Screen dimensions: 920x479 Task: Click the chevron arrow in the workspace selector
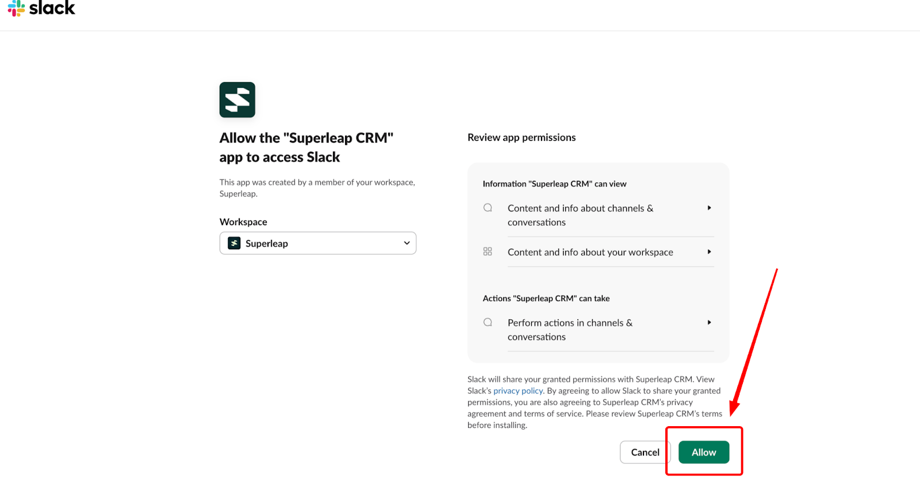[407, 244]
